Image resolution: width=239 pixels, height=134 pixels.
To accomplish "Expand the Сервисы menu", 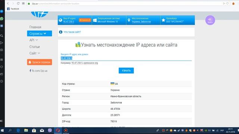I will (x=40, y=33).
